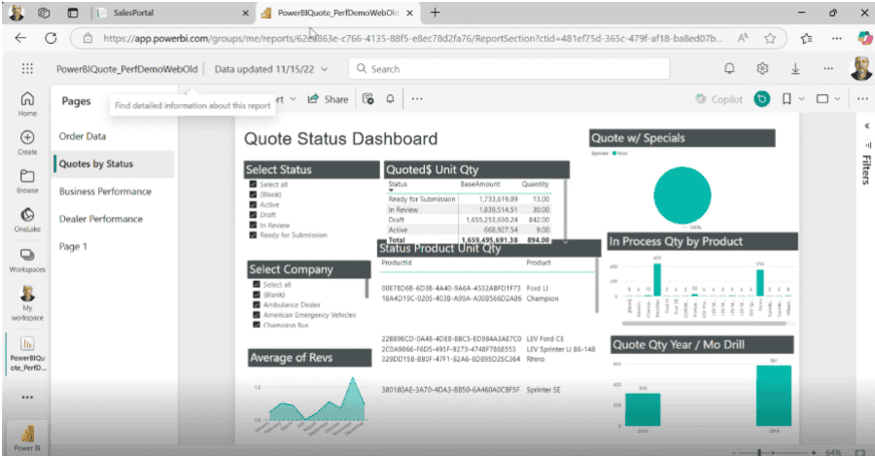The width and height of the screenshot is (875, 456).
Task: Open the OneLake hub from sidebar
Action: (27, 219)
